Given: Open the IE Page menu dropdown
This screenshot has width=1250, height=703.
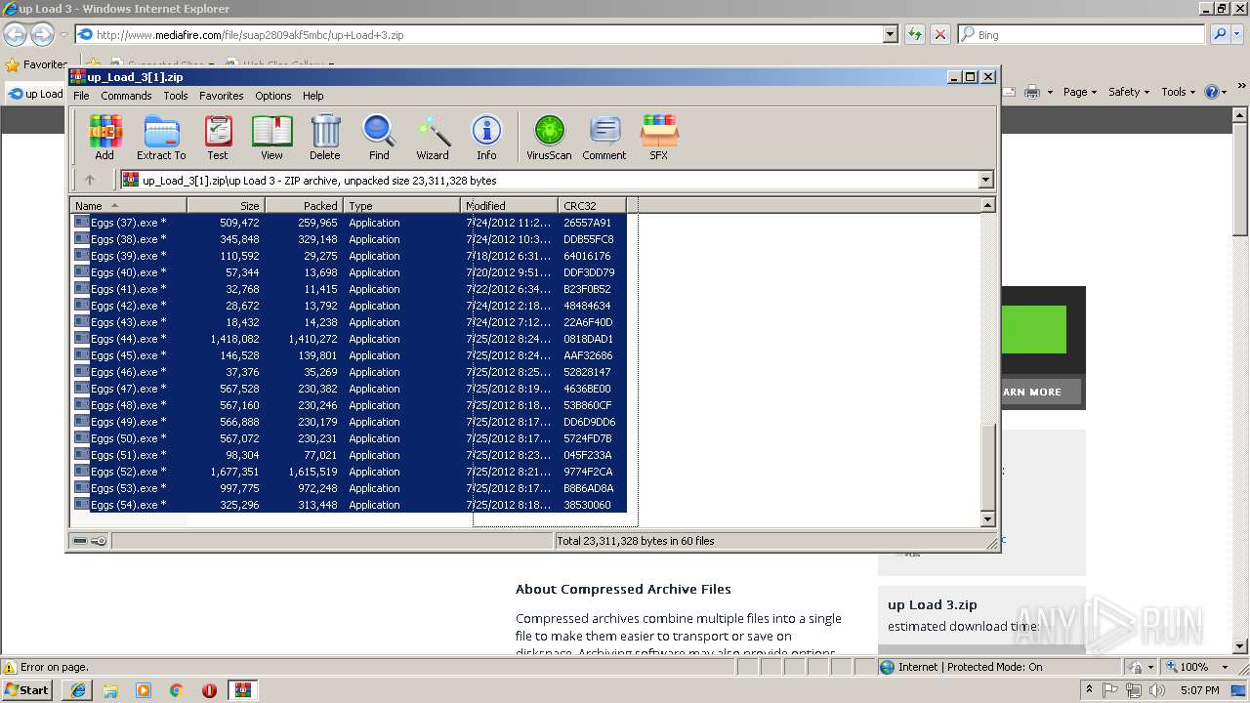Looking at the screenshot, I should [x=1080, y=92].
